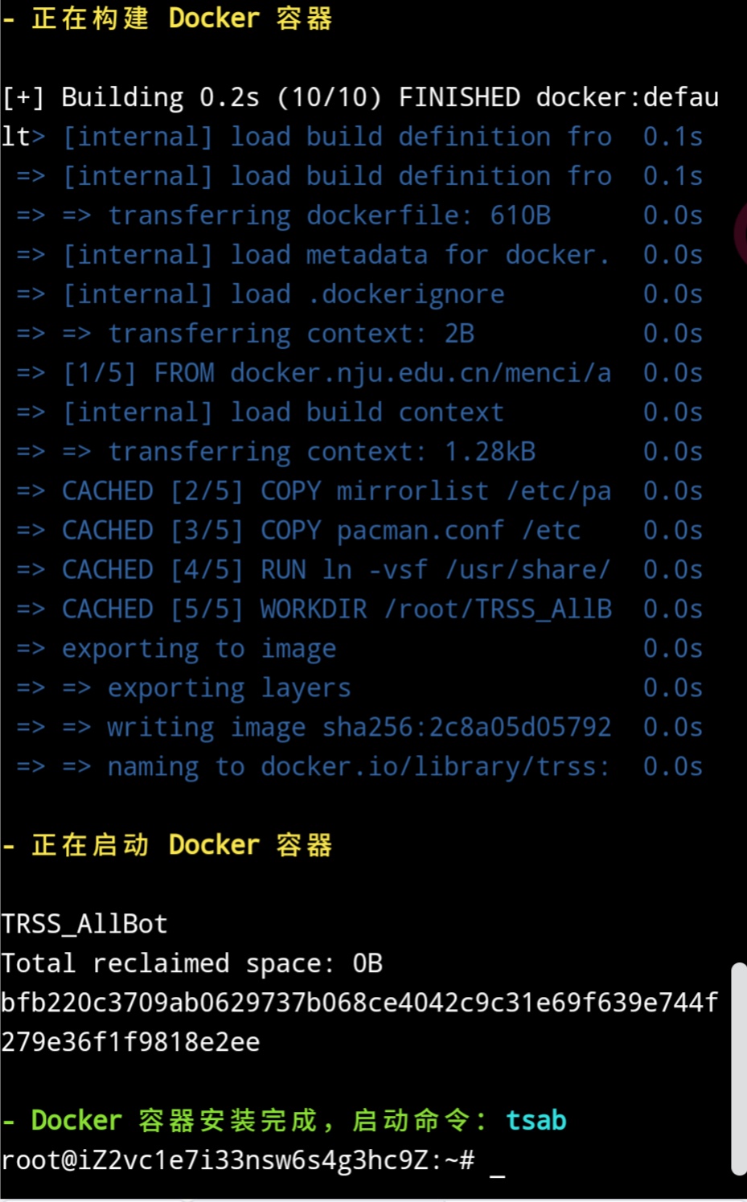Click the transferring dockerfile: 610B line
This screenshot has width=747, height=1202.
[x=330, y=215]
